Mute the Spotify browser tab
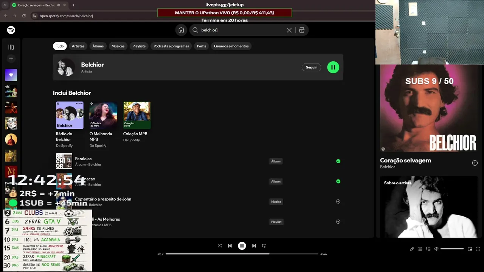The height and width of the screenshot is (272, 484). pos(58,5)
